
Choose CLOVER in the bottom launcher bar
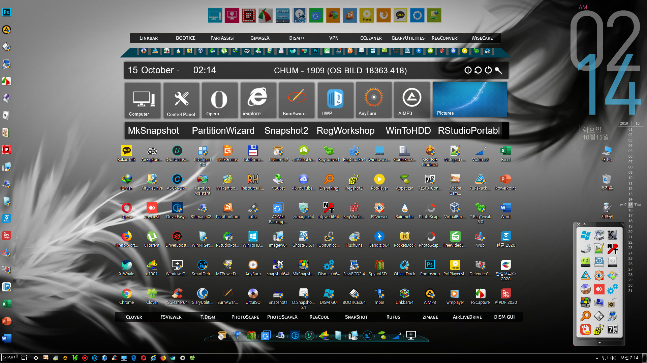[x=134, y=317]
